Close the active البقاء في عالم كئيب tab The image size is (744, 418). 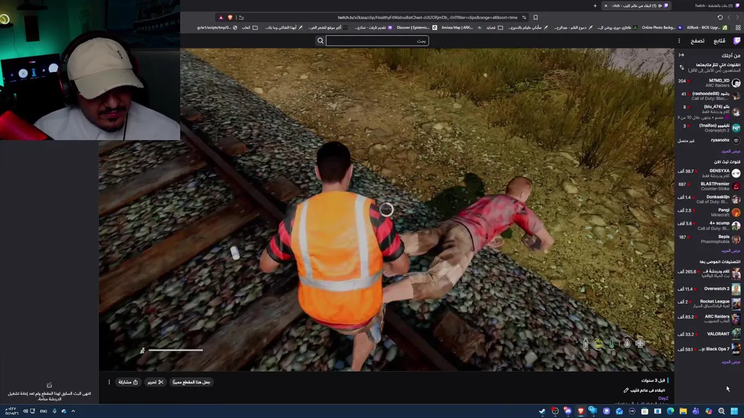tap(606, 6)
